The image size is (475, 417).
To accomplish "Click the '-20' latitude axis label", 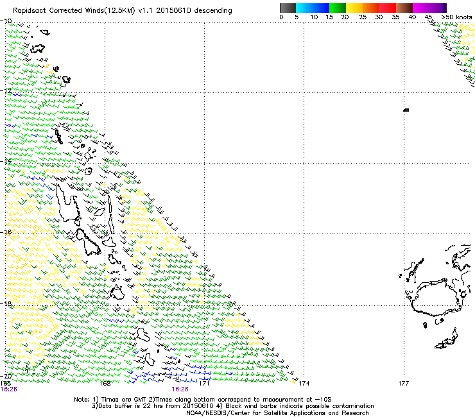I will [x=6, y=376].
